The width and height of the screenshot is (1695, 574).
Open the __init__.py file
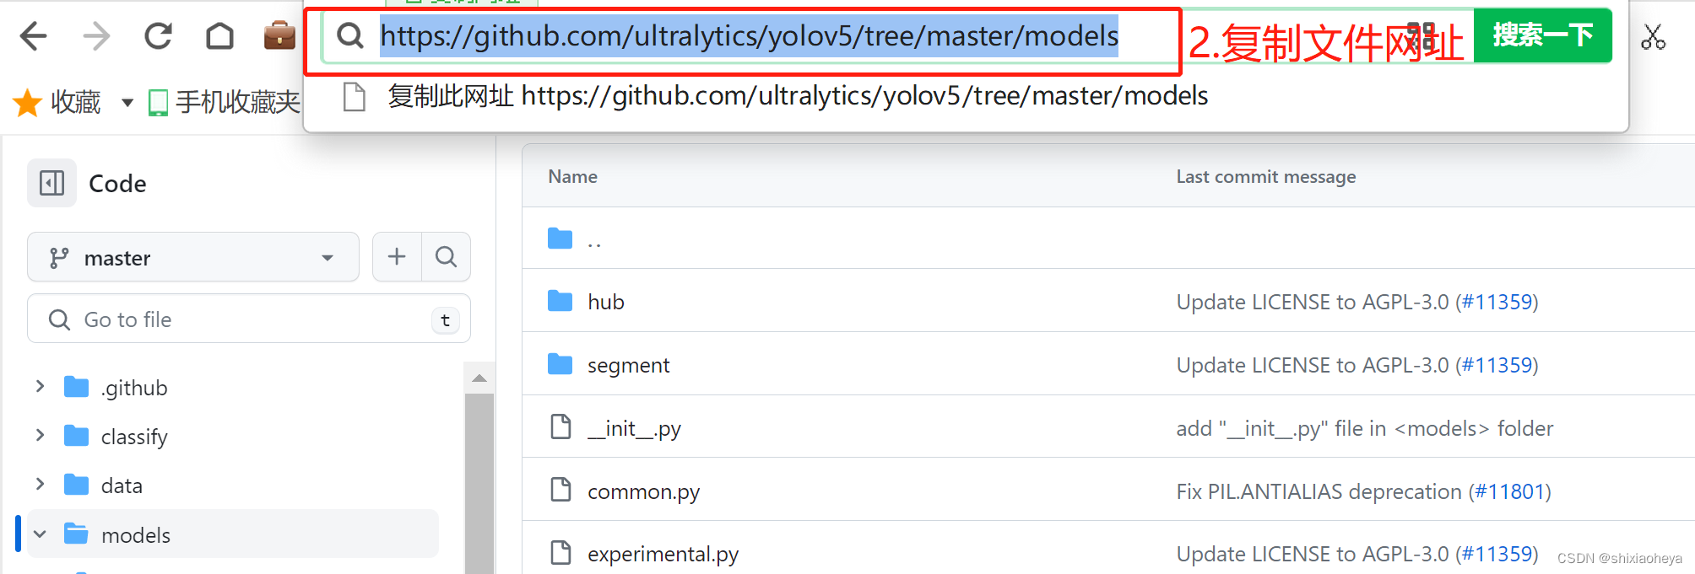click(x=634, y=429)
